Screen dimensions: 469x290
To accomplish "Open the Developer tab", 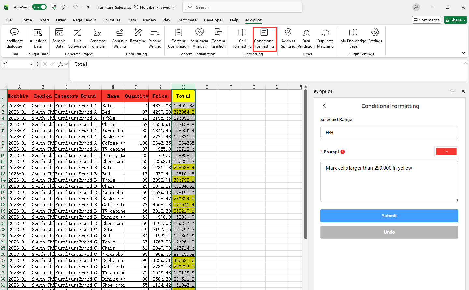I will point(214,20).
